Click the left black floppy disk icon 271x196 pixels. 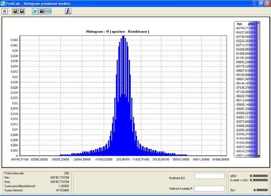tap(16, 11)
